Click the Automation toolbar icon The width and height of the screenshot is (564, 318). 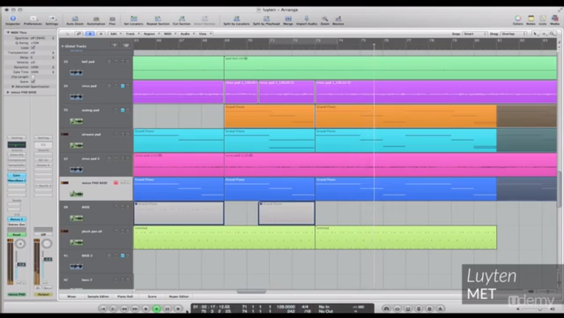96,19
